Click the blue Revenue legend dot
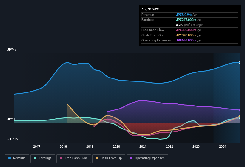The width and height of the screenshot is (245, 167). pyautogui.click(x=10, y=158)
